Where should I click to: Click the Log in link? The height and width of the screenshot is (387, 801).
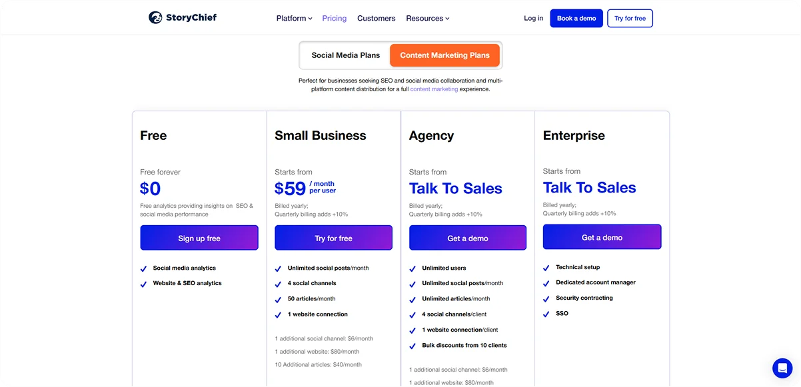533,18
